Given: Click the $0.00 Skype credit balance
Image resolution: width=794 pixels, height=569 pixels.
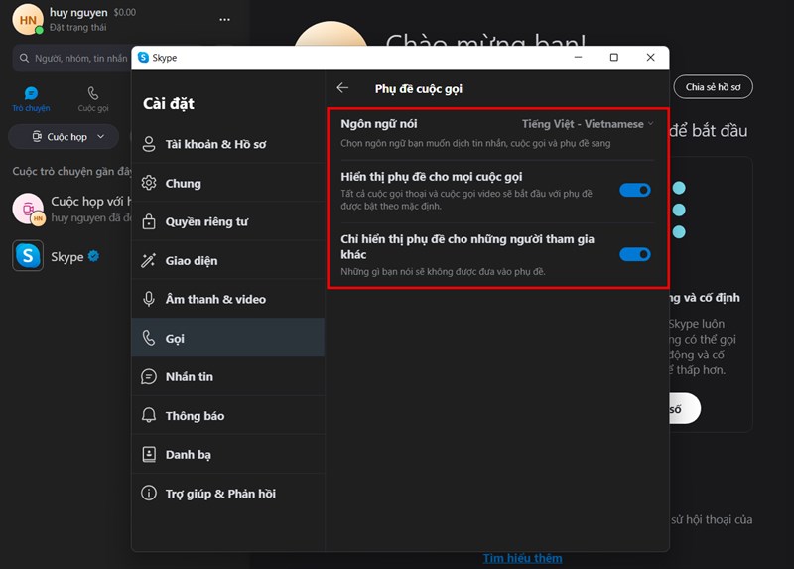Looking at the screenshot, I should pyautogui.click(x=125, y=12).
